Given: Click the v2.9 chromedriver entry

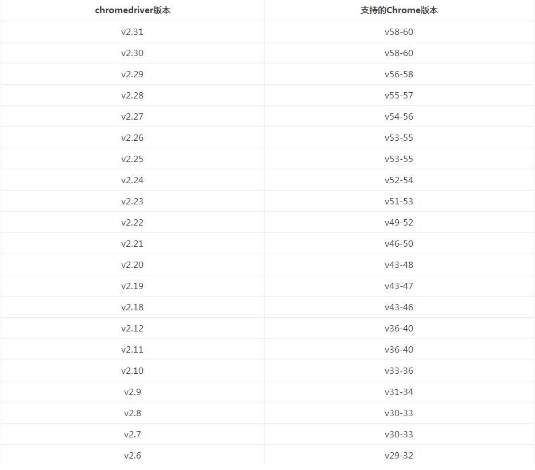Looking at the screenshot, I should (132, 392).
